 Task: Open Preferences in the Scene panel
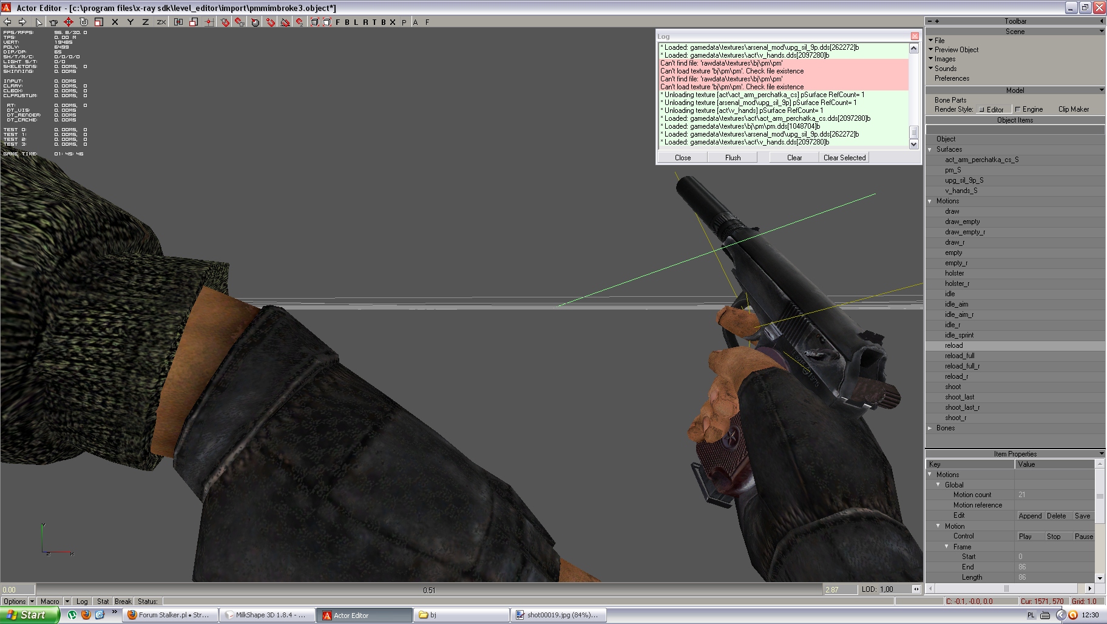click(x=952, y=78)
